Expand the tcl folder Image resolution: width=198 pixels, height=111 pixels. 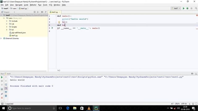(x=7, y=30)
